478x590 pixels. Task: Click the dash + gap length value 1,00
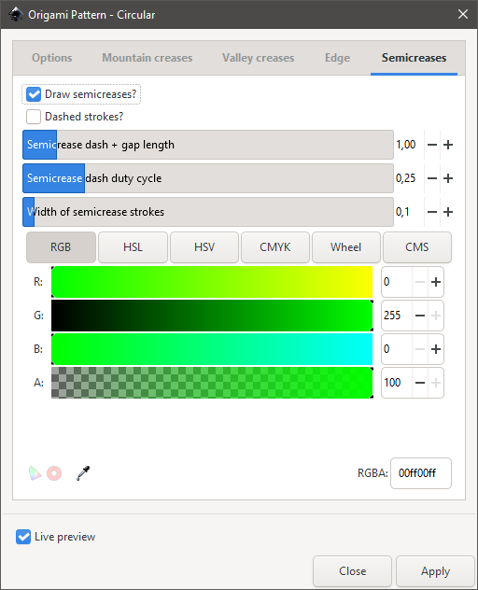(x=406, y=145)
